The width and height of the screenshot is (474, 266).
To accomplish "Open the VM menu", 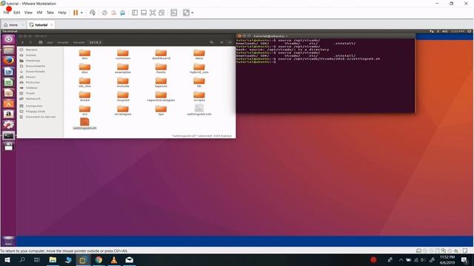I will (x=39, y=13).
